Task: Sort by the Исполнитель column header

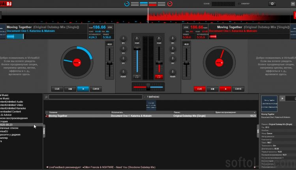Action: 142,112
